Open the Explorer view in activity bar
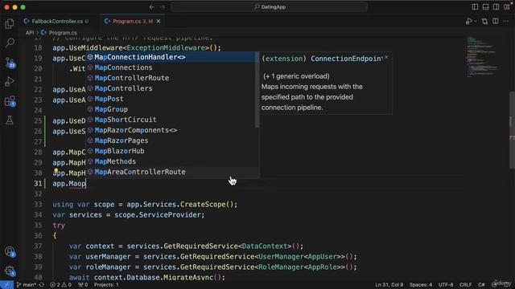 click(x=10, y=23)
